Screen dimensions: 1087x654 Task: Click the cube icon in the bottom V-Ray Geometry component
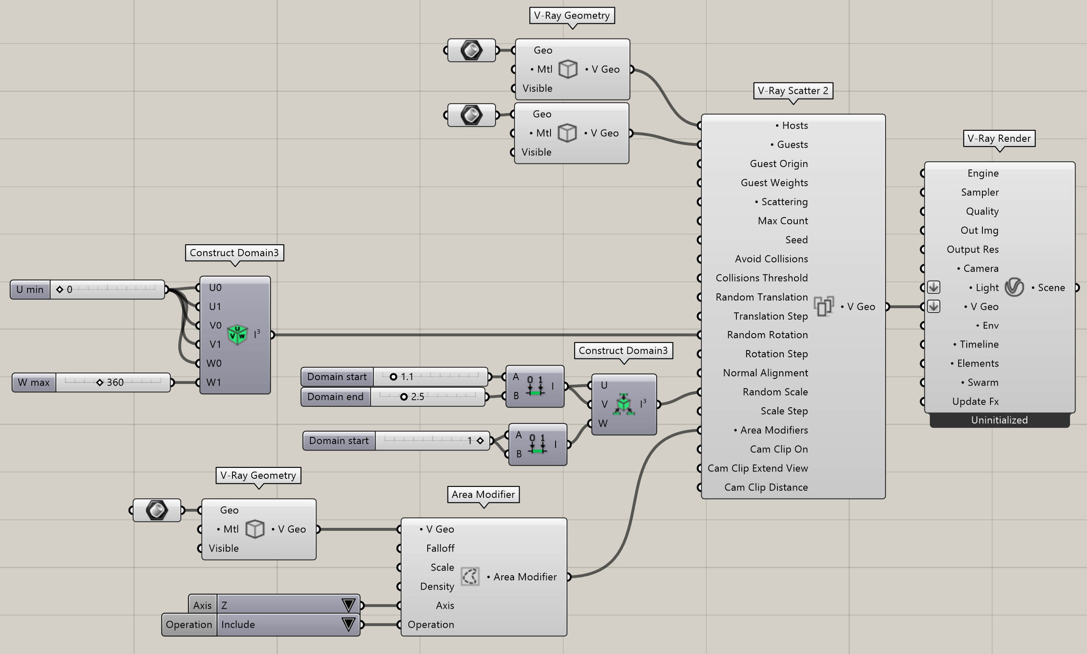tap(255, 529)
